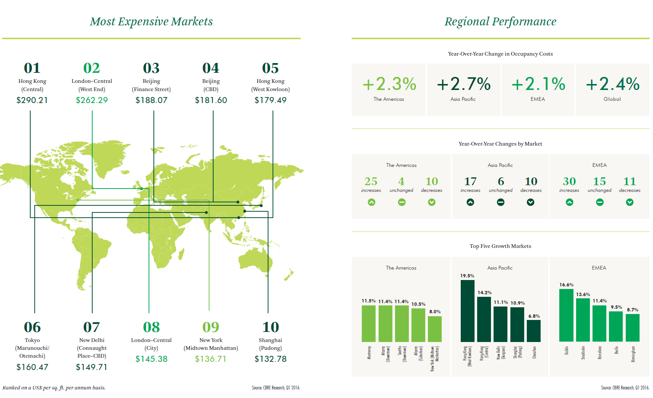Click the New York marker dot on map

(78, 200)
